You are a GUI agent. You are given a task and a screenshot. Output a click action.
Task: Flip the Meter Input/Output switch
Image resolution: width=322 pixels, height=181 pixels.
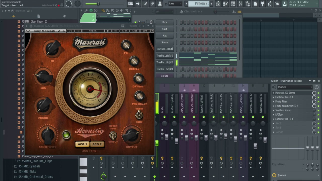113,135
